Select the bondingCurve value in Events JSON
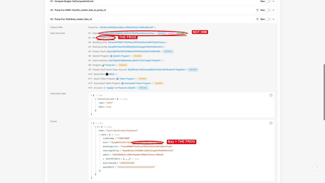This screenshot has height=183, width=325. tap(146, 146)
